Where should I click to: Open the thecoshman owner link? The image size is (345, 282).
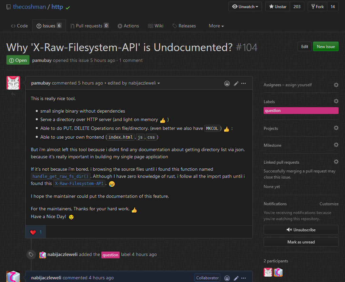click(x=29, y=7)
